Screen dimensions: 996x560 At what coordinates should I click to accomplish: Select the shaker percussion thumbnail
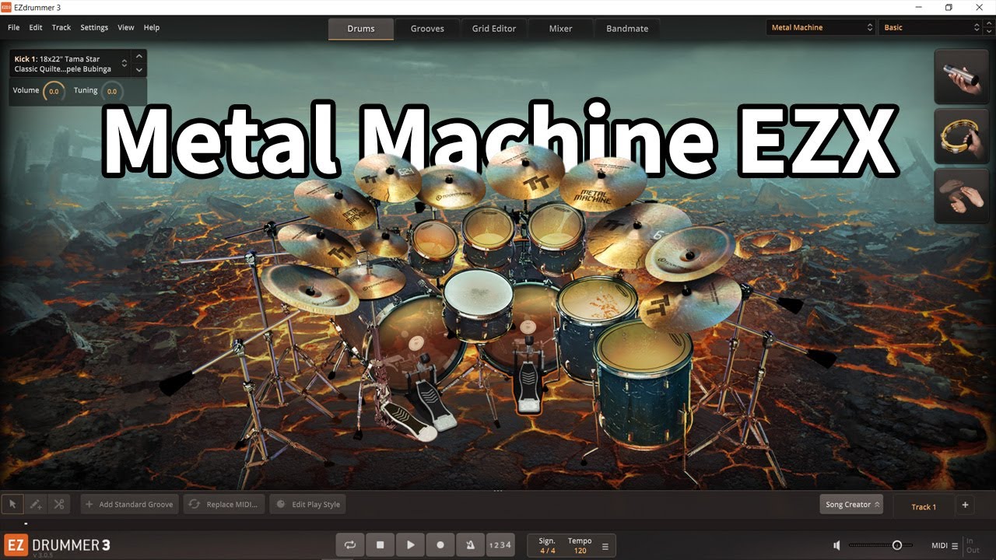click(961, 77)
